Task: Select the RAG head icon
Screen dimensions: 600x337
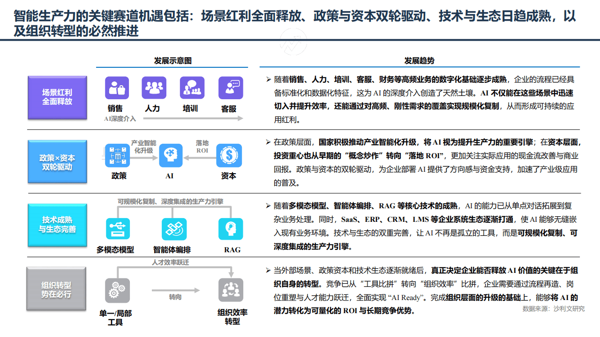Action: 231,229
